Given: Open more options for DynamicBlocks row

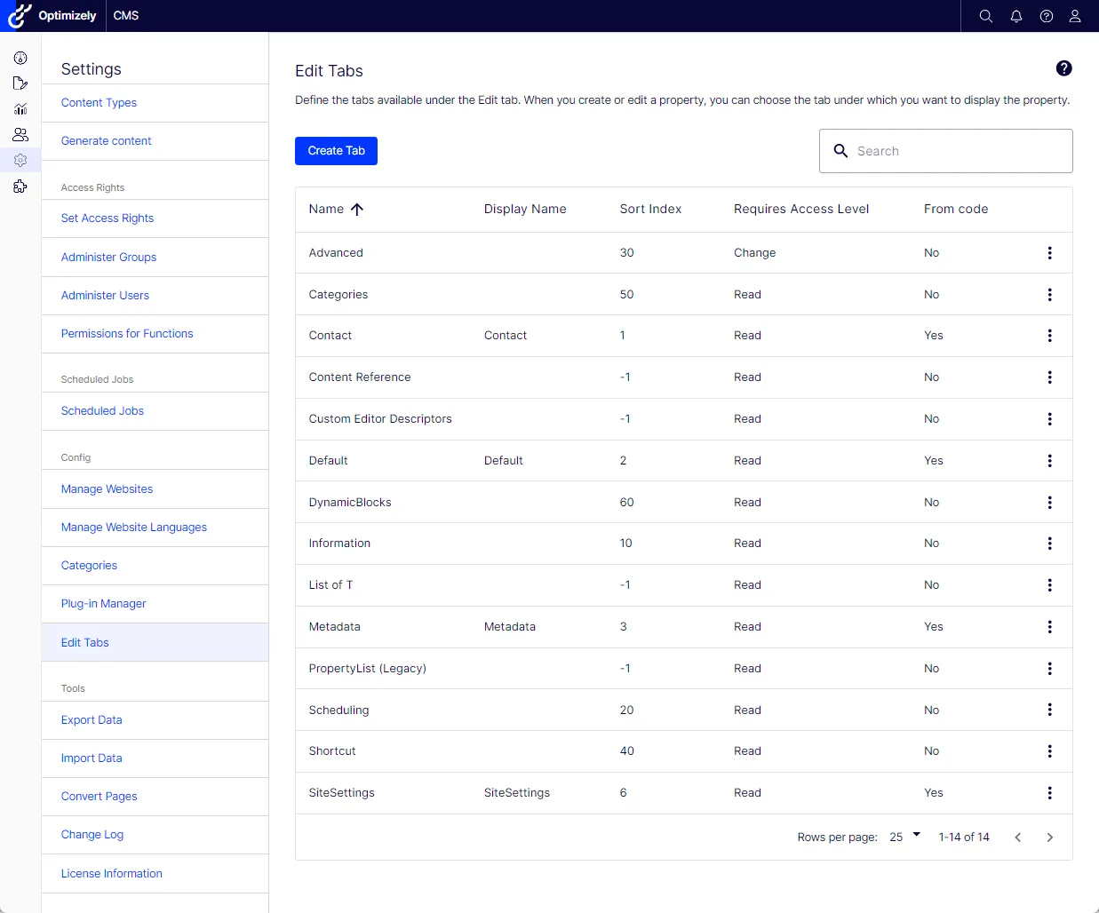Looking at the screenshot, I should 1050,503.
